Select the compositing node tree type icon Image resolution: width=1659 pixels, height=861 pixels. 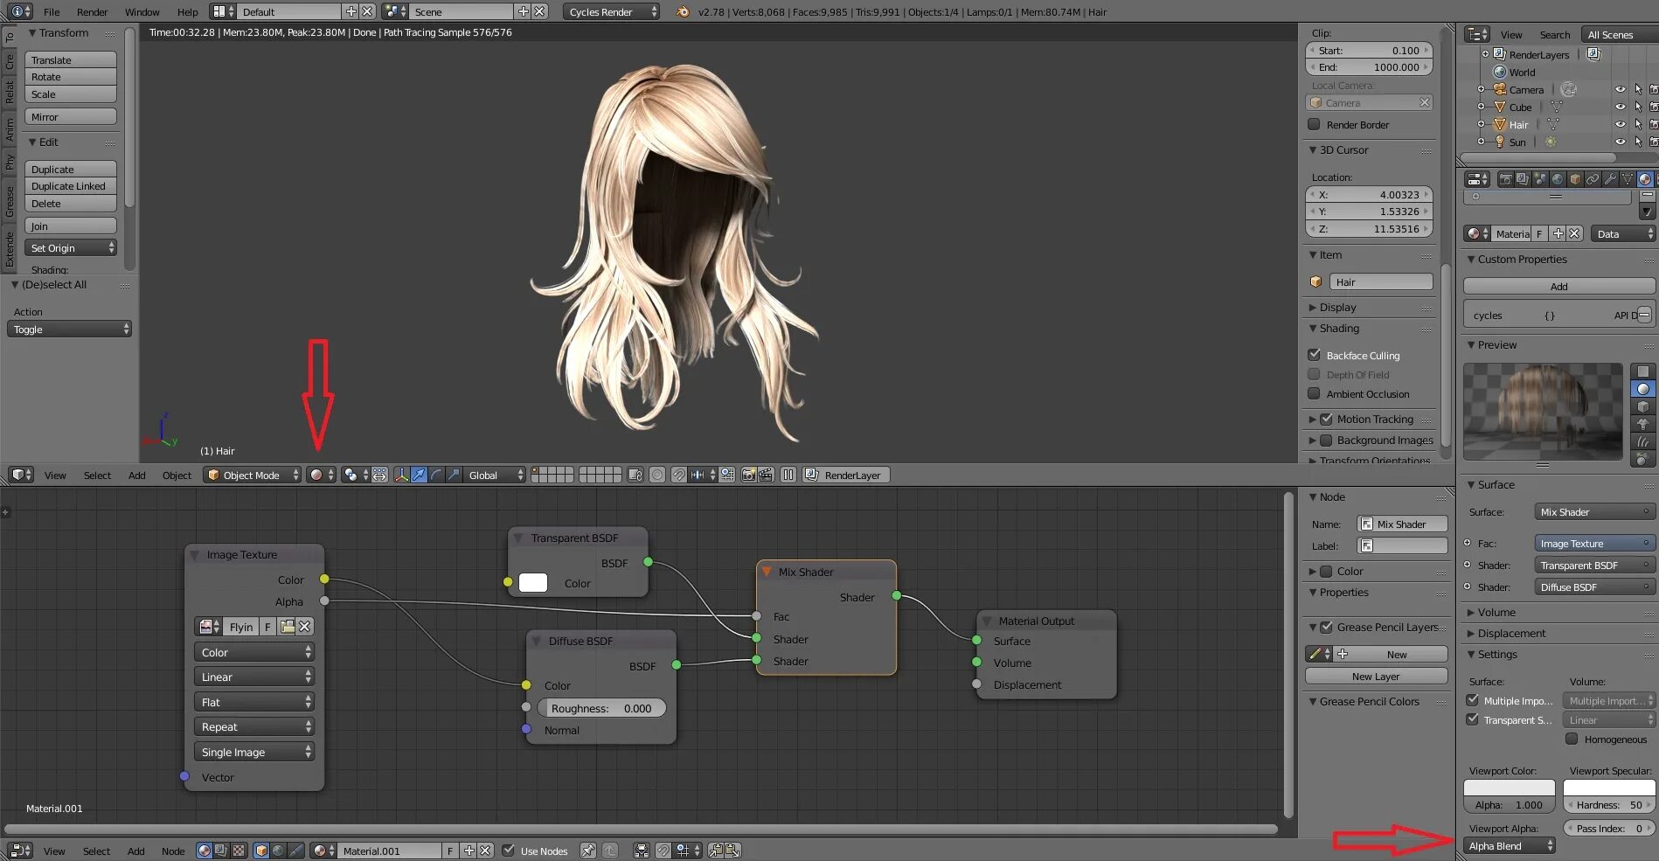pyautogui.click(x=221, y=851)
